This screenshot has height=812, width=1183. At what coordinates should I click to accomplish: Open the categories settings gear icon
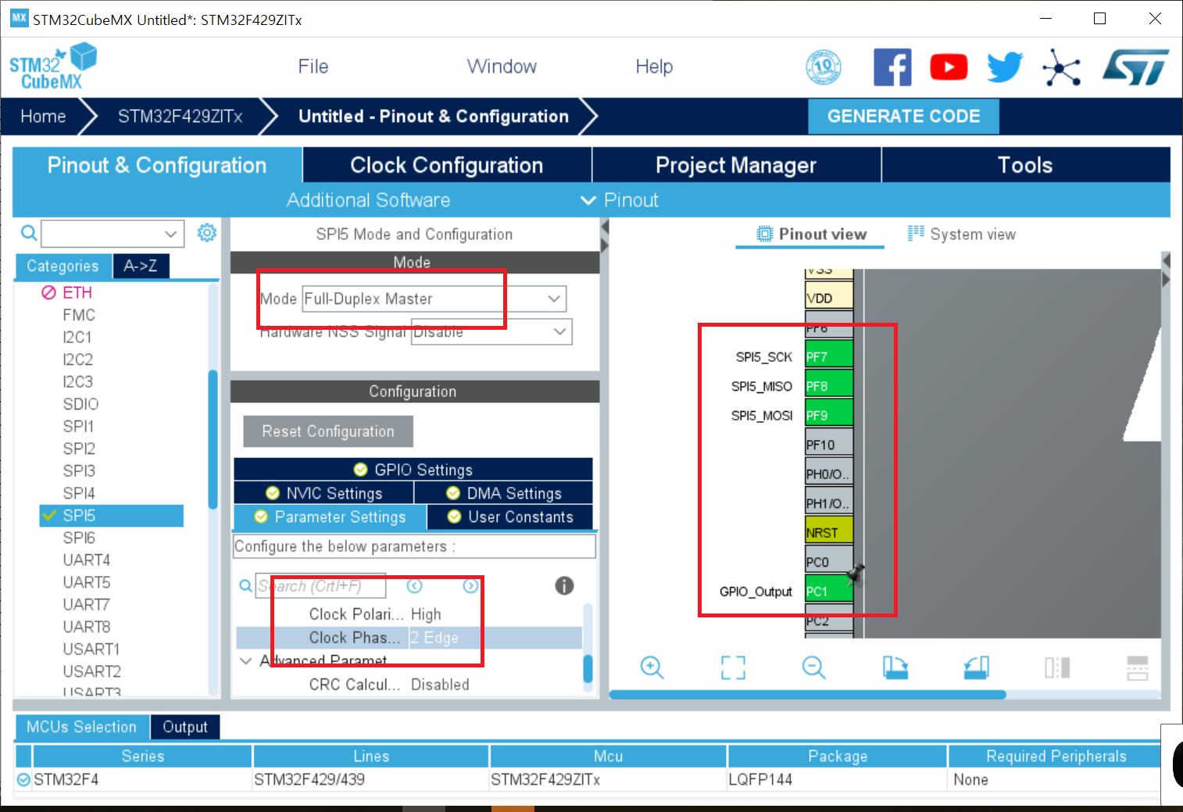coord(206,233)
